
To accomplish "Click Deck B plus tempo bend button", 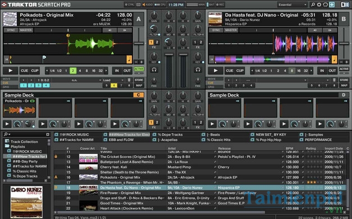I will (346, 62).
